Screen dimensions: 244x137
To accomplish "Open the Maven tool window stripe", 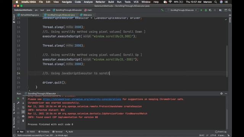I will point(230,19).
